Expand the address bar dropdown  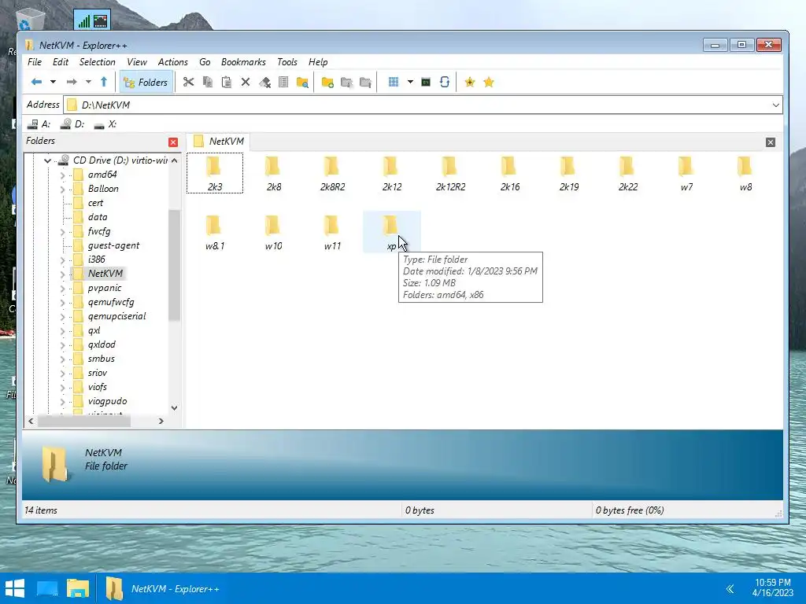click(775, 105)
